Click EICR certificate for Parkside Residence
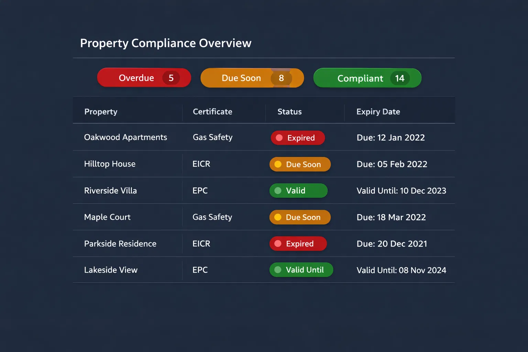The width and height of the screenshot is (528, 352). point(201,244)
